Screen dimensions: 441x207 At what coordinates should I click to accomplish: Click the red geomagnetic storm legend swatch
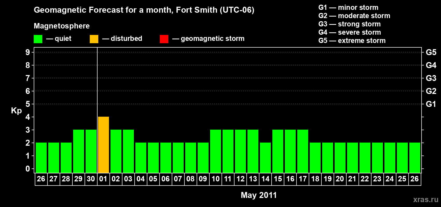point(164,39)
